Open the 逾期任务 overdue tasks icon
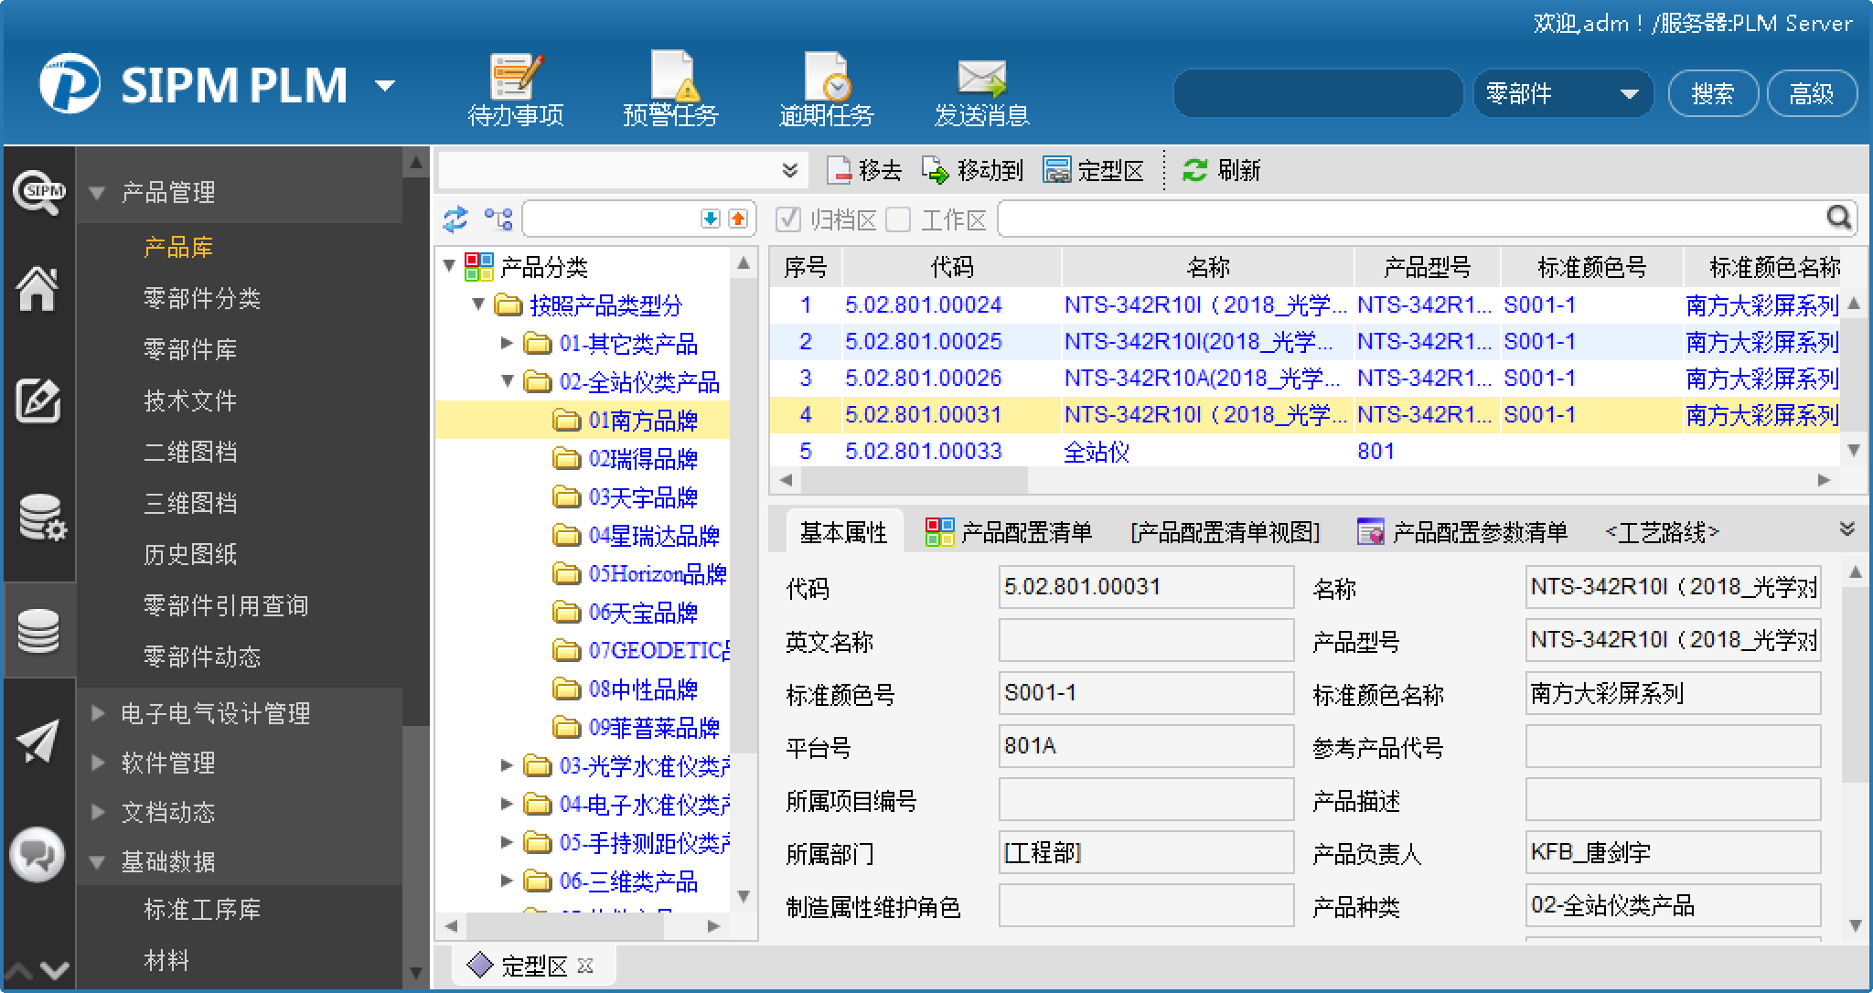Screen dimensions: 1873x993 tap(826, 77)
